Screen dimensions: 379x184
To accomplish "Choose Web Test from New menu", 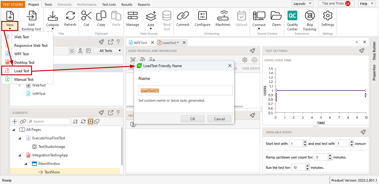I will pyautogui.click(x=27, y=37).
